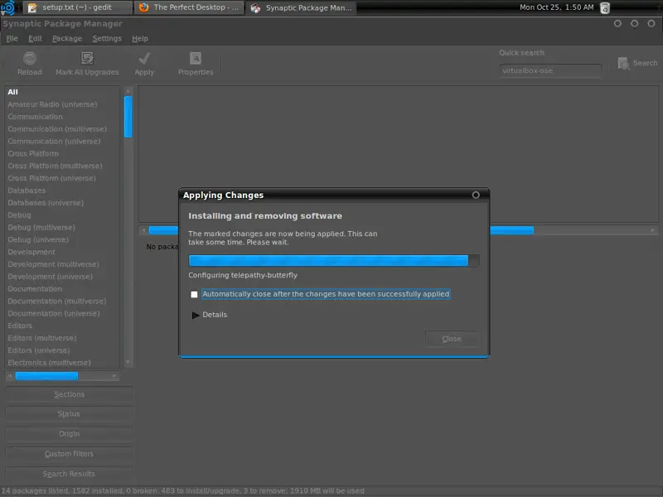The image size is (663, 497).
Task: Click the scroll-down arrow of category list
Action: pos(128,362)
